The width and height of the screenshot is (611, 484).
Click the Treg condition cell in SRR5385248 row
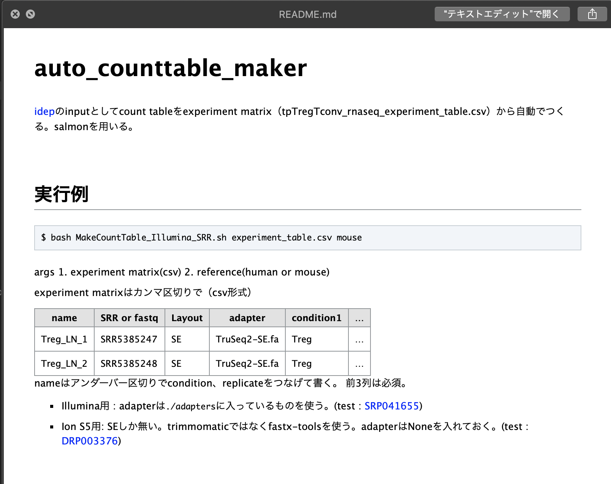[x=317, y=363]
